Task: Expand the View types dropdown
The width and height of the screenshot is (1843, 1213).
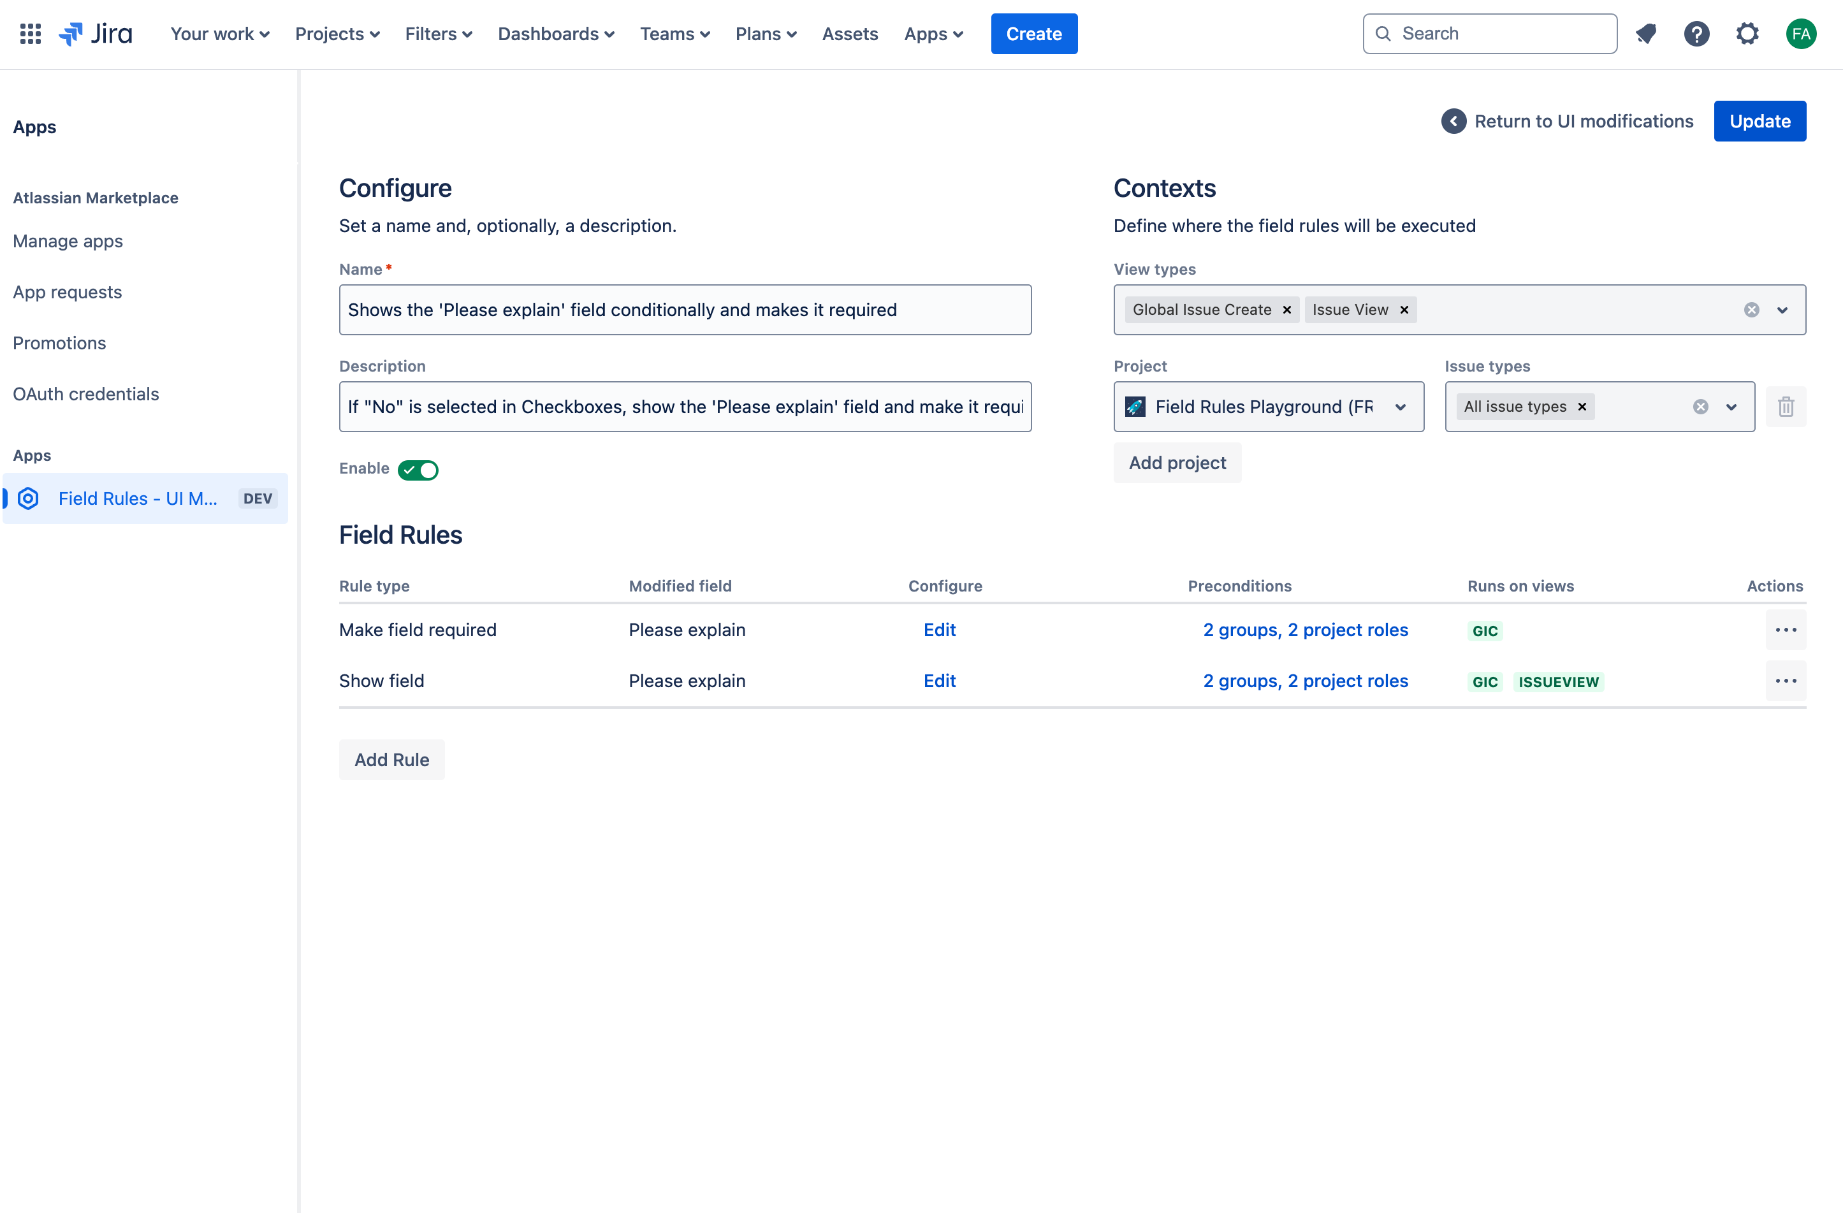Action: click(1782, 310)
